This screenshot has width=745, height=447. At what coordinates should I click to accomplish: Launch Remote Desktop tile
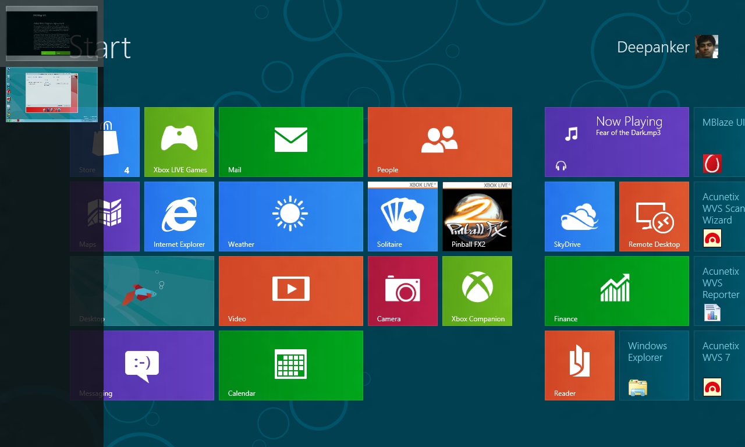coord(654,217)
